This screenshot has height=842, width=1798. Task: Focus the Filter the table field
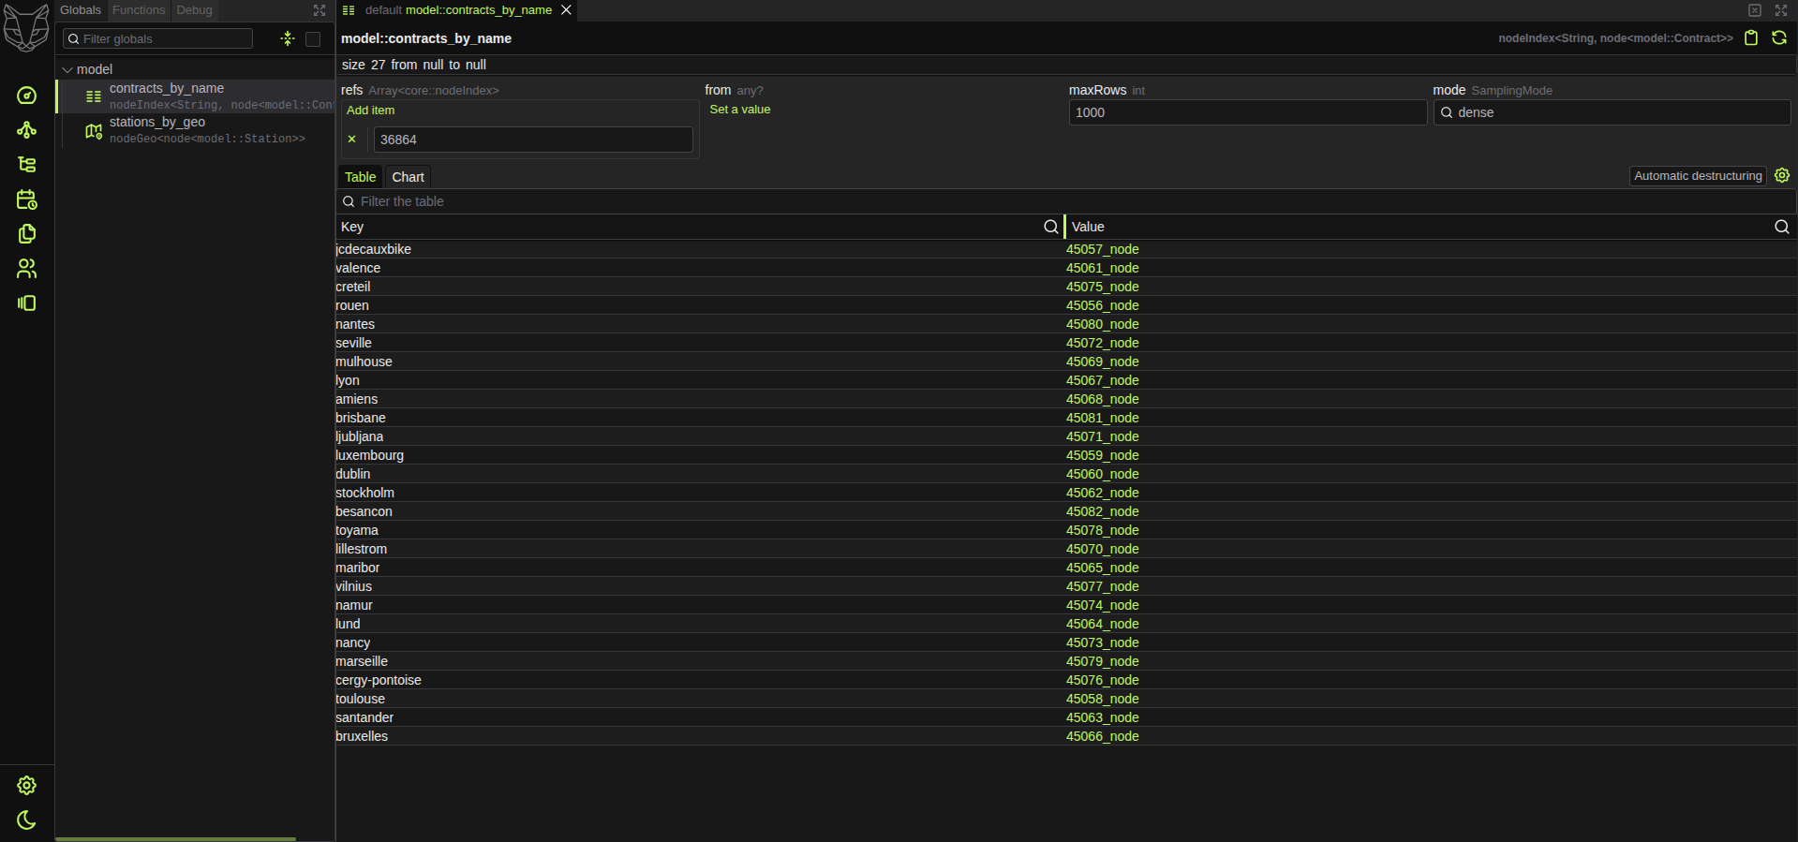click(1066, 201)
